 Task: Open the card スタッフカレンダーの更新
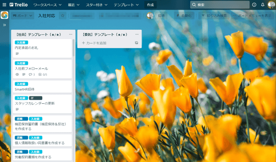click(x=42, y=104)
